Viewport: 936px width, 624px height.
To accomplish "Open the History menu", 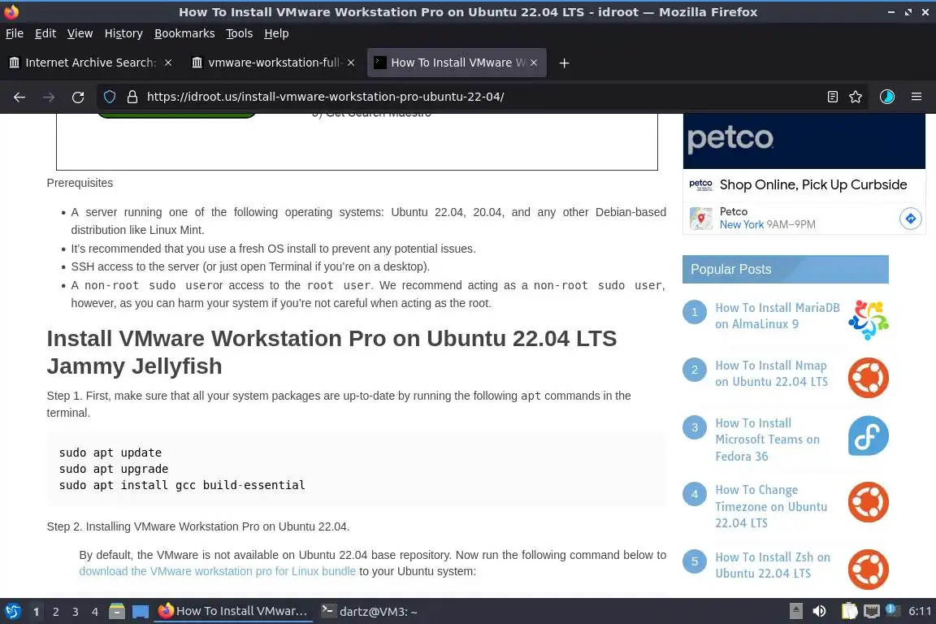I will click(123, 33).
